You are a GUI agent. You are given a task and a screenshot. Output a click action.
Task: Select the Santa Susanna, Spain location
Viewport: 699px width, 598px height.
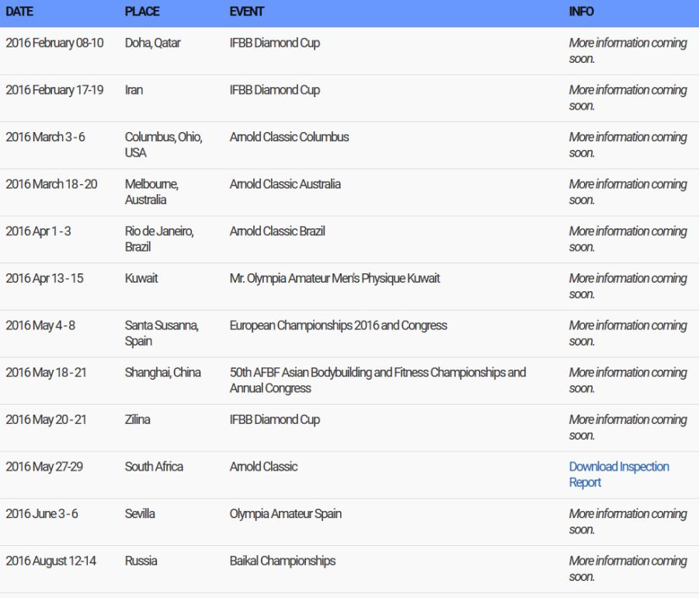(x=162, y=333)
